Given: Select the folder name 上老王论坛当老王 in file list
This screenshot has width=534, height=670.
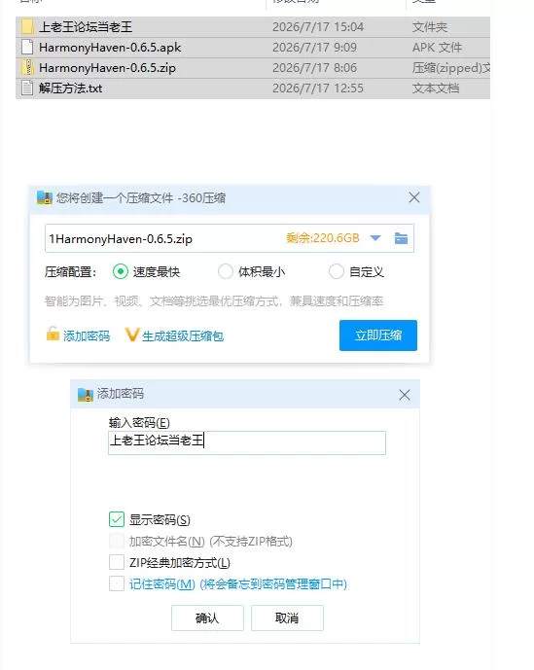Looking at the screenshot, I should point(86,27).
